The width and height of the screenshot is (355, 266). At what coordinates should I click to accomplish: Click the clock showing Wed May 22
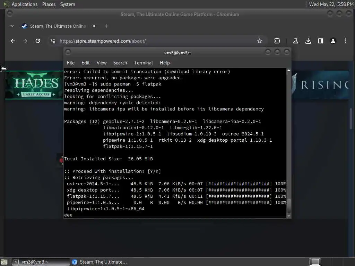(331, 4)
